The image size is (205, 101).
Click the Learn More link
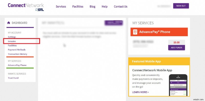click(x=140, y=92)
